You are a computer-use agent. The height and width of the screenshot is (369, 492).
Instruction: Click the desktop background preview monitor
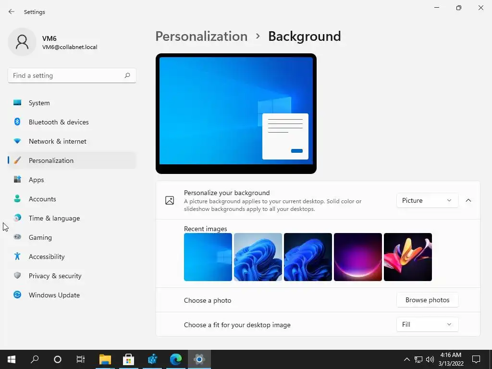pos(236,113)
